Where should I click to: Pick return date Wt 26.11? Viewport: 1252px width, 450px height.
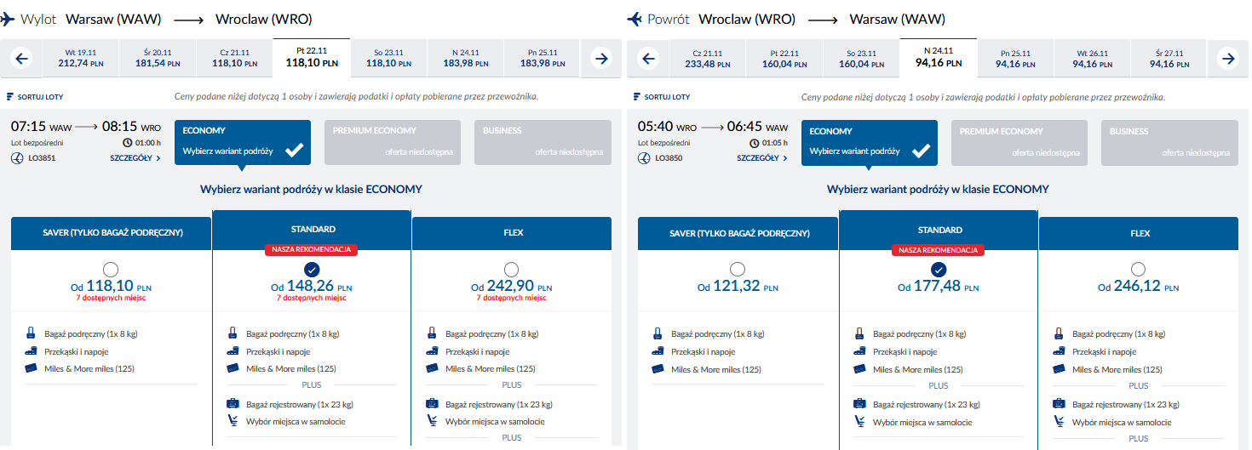click(1092, 59)
